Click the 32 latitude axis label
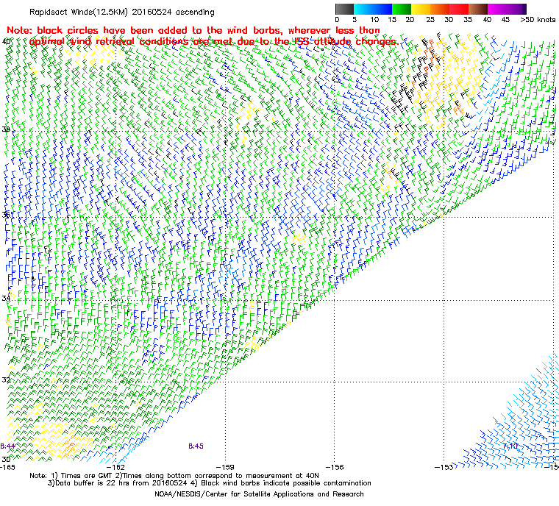The height and width of the screenshot is (506, 559). (6, 379)
